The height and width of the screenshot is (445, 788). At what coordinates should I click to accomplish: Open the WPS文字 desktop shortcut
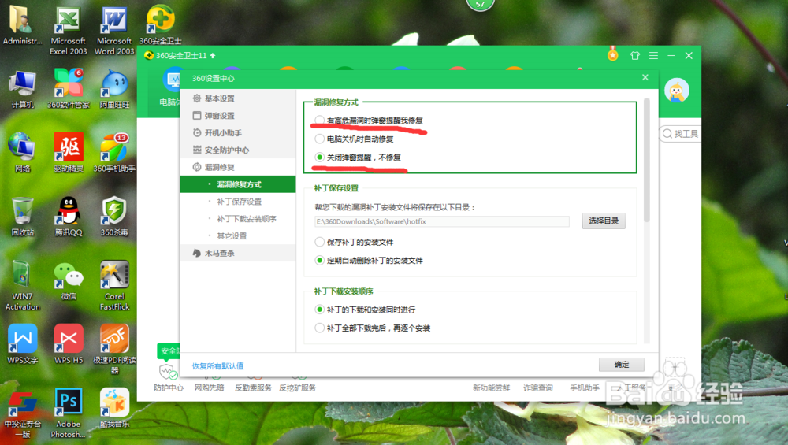tap(22, 344)
